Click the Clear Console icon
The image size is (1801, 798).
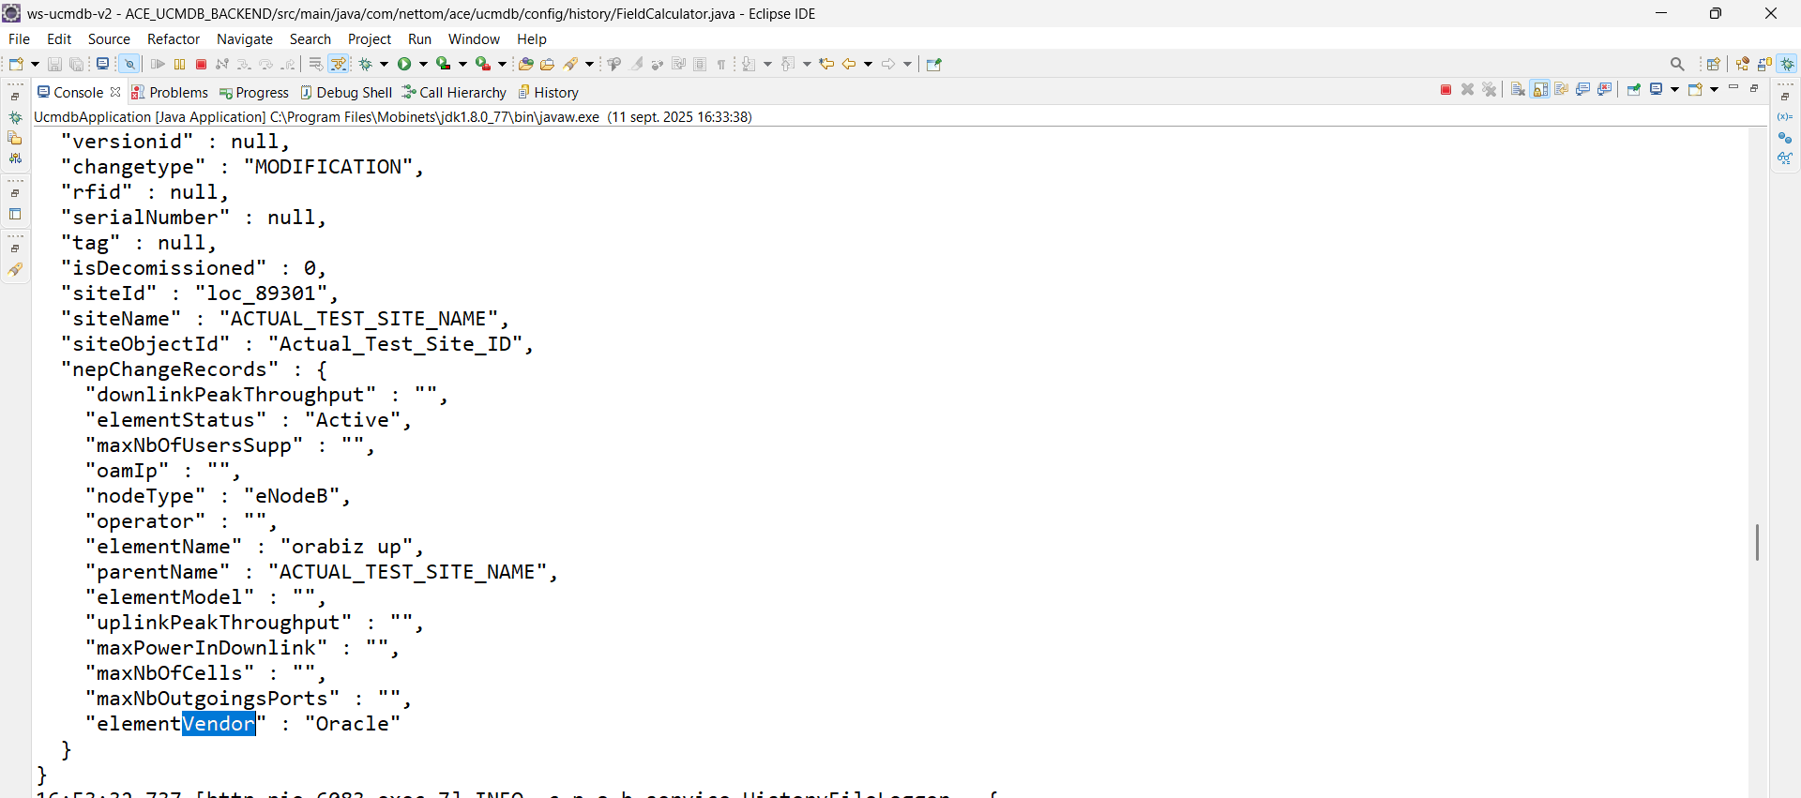point(1518,90)
